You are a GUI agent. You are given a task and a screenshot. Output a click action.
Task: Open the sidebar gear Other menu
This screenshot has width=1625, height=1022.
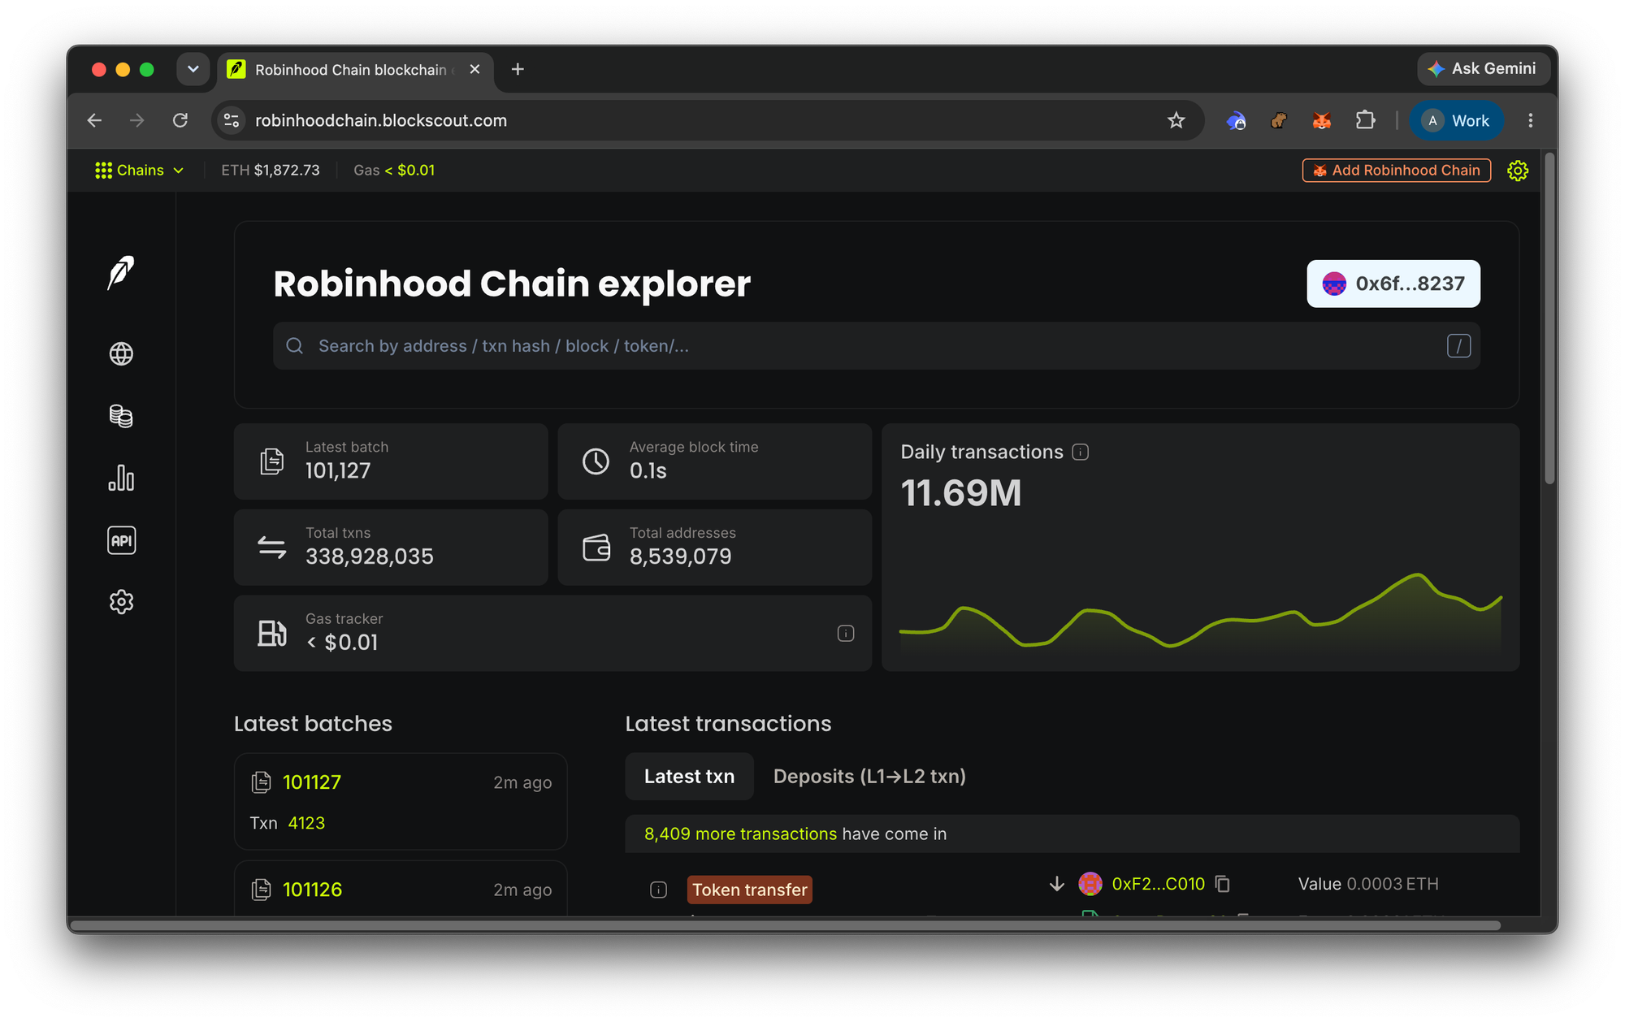(x=121, y=602)
